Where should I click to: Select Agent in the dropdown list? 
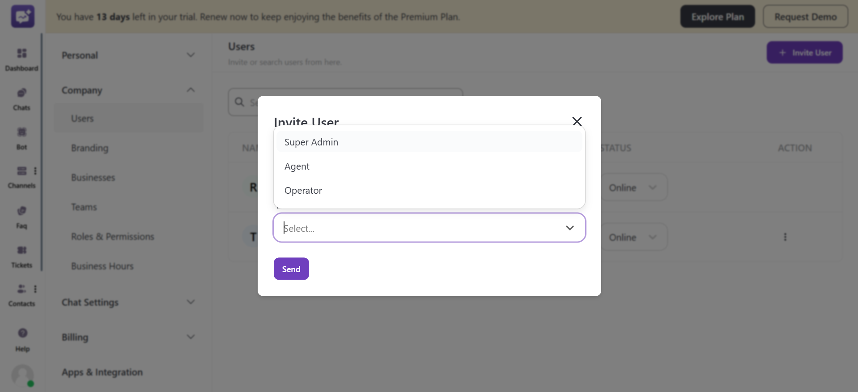[297, 166]
